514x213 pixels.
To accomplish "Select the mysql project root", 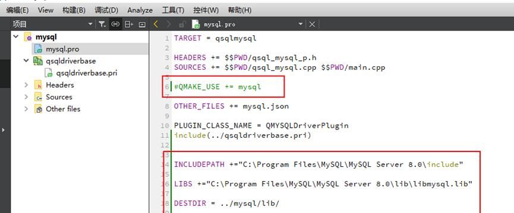I will click(46, 37).
